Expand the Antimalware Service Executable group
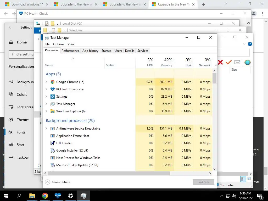This screenshot has width=268, height=201. 46,129
